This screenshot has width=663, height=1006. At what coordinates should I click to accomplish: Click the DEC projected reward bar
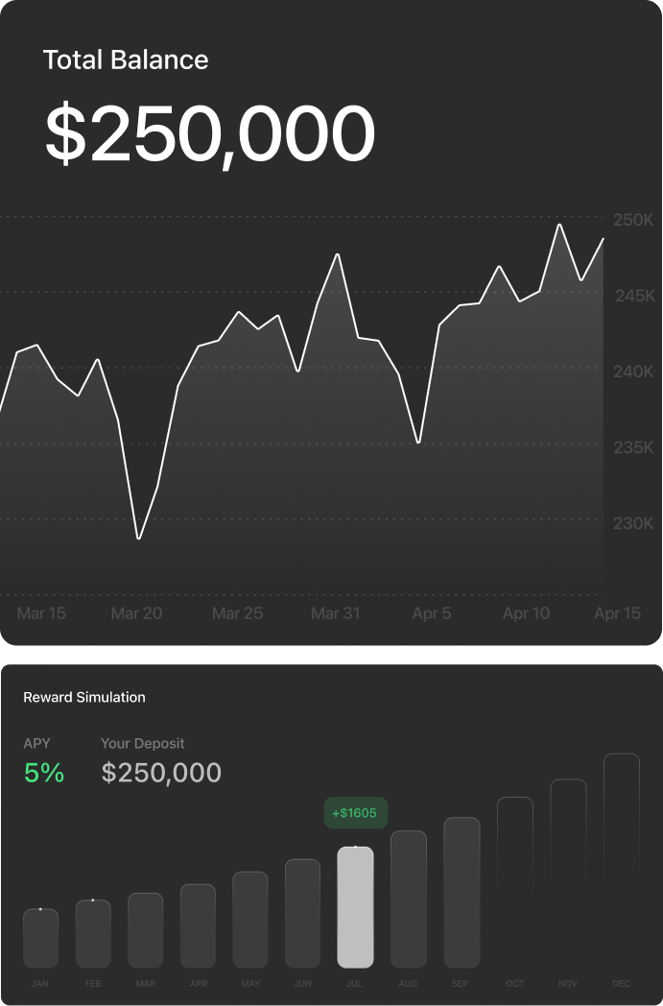621,859
